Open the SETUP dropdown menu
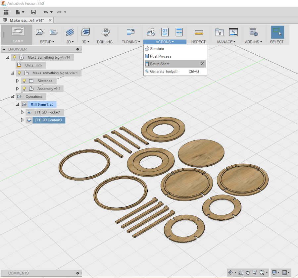This screenshot has height=278, width=298. pos(47,42)
